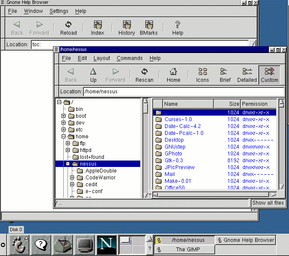Expand the .CodeWarrior folder in tree
This screenshot has height=256, width=289.
[72, 177]
